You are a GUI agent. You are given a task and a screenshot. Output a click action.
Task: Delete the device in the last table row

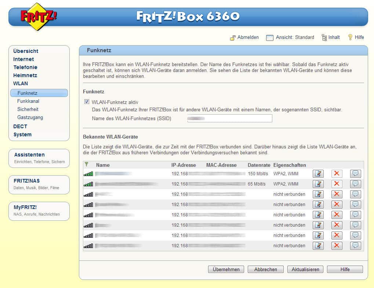[x=337, y=245]
